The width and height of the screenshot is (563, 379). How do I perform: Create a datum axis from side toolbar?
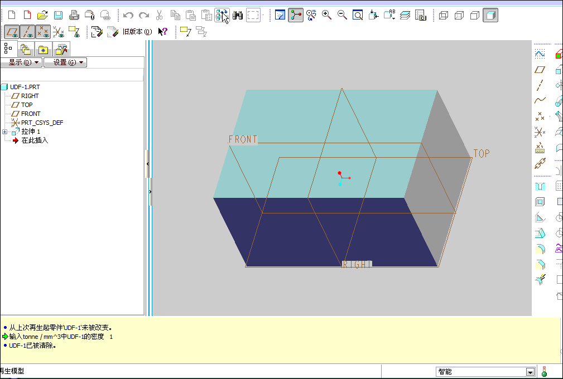[540, 85]
